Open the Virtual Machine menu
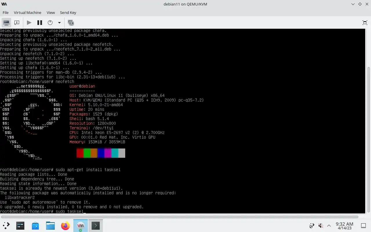 click(28, 12)
